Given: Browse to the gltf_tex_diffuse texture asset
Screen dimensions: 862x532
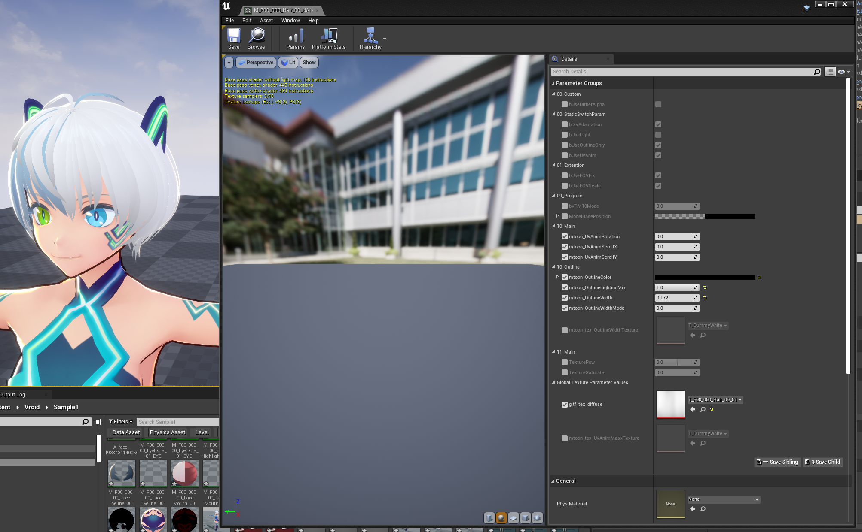Looking at the screenshot, I should (703, 409).
